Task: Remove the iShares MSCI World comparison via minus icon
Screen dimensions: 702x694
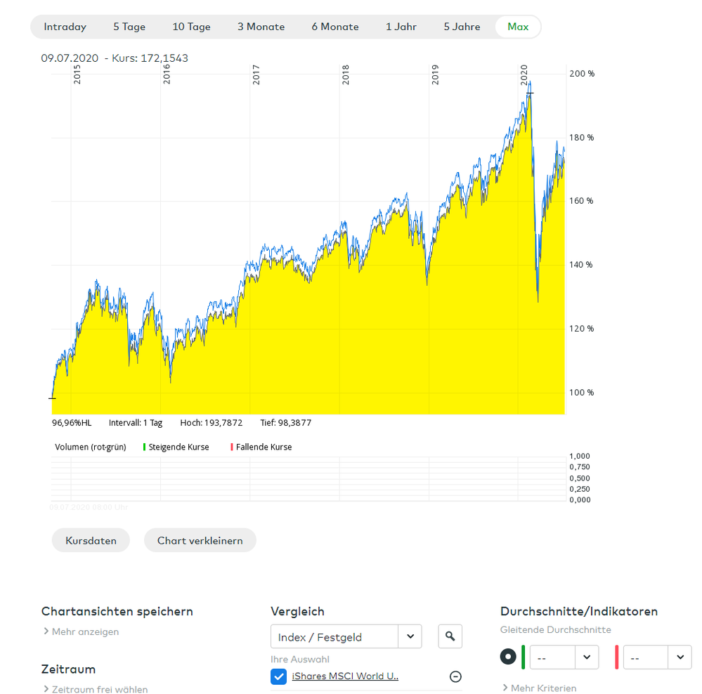Action: [455, 676]
